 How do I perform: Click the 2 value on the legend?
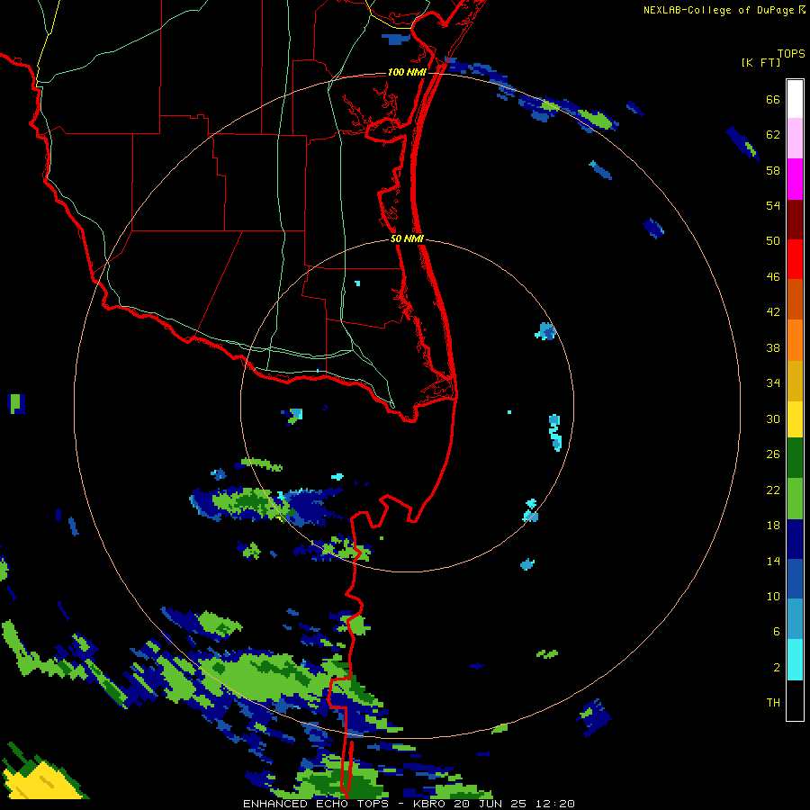[776, 668]
